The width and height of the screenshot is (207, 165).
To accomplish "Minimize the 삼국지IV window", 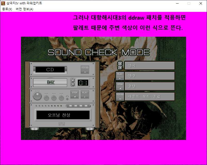I will [x=177, y=3].
